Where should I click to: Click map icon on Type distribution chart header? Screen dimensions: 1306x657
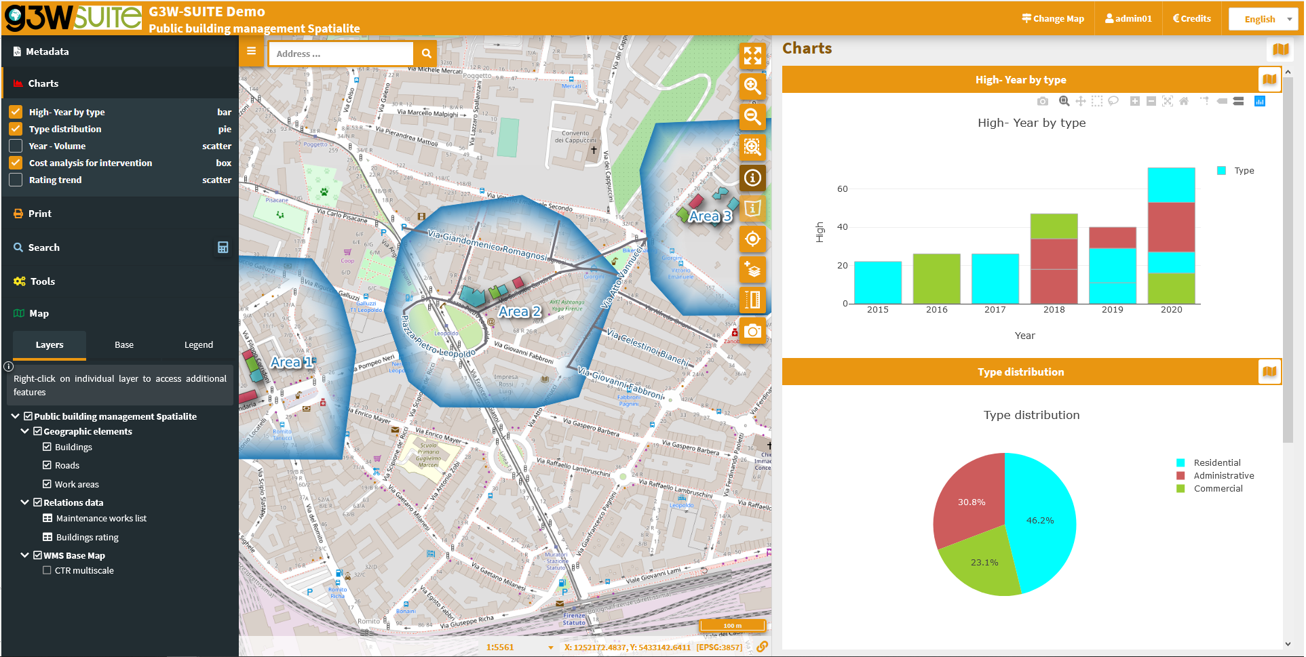1269,372
